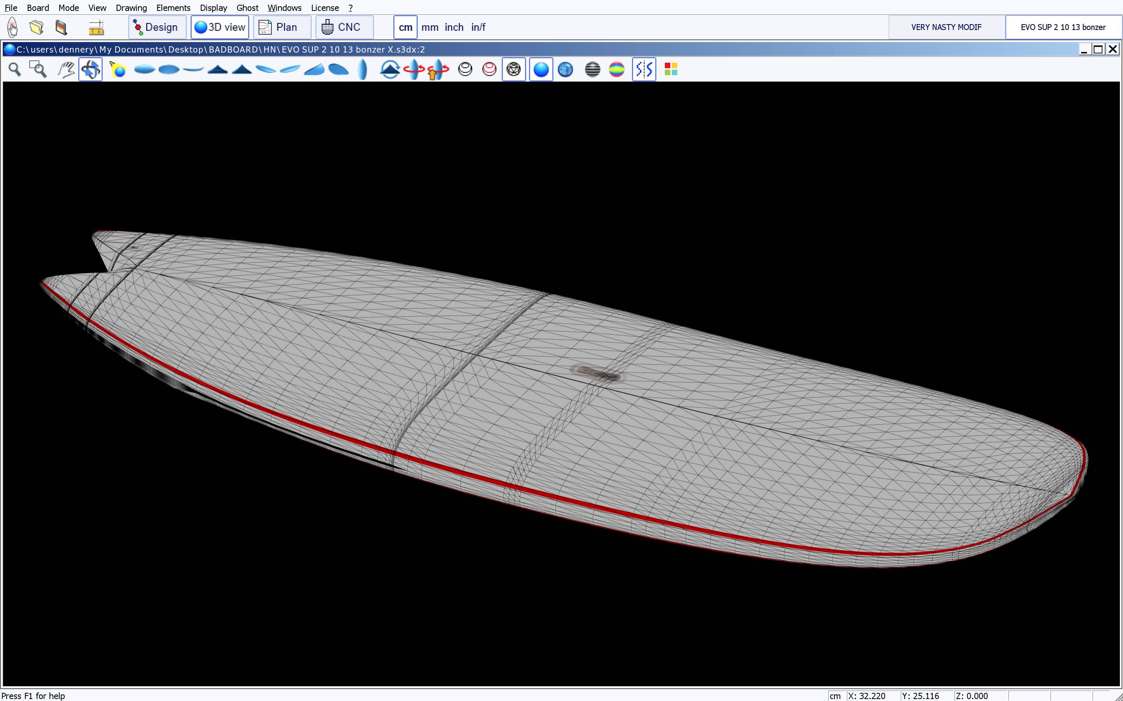
Task: Select the striped zebra sphere shading
Action: coord(592,70)
